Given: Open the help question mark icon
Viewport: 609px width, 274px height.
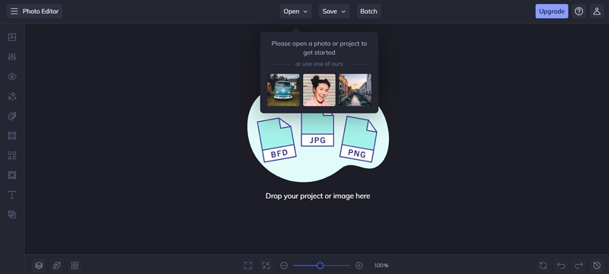Looking at the screenshot, I should (x=579, y=11).
